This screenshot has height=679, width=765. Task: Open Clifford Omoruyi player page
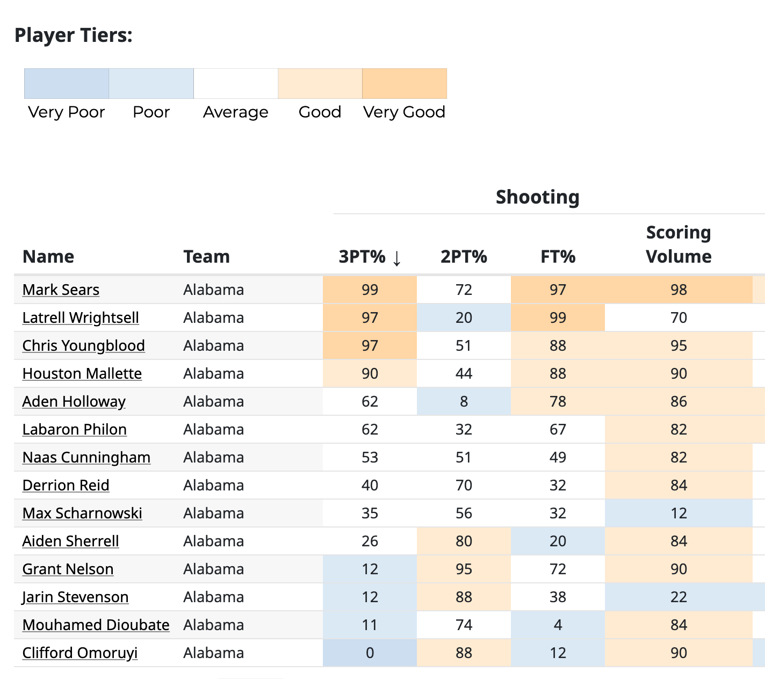click(x=80, y=653)
